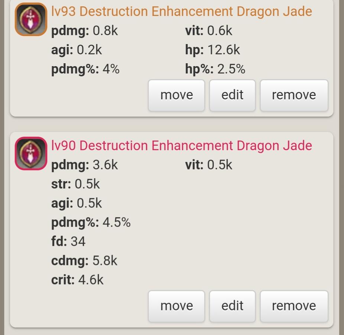Click the lv90 Dragon Jade gem icon

pos(31,153)
